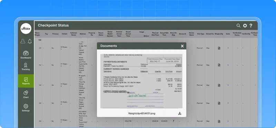Image resolution: width=276 pixels, height=128 pixels.
Task: Click the Address column header
Action: [83, 34]
